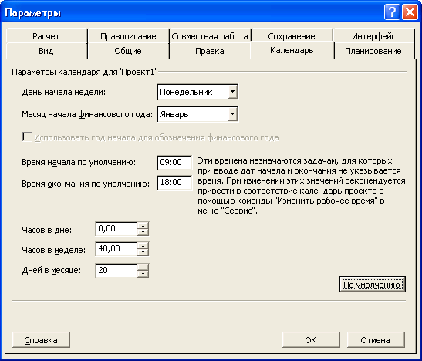Switch to the Сохранение tab

point(292,36)
